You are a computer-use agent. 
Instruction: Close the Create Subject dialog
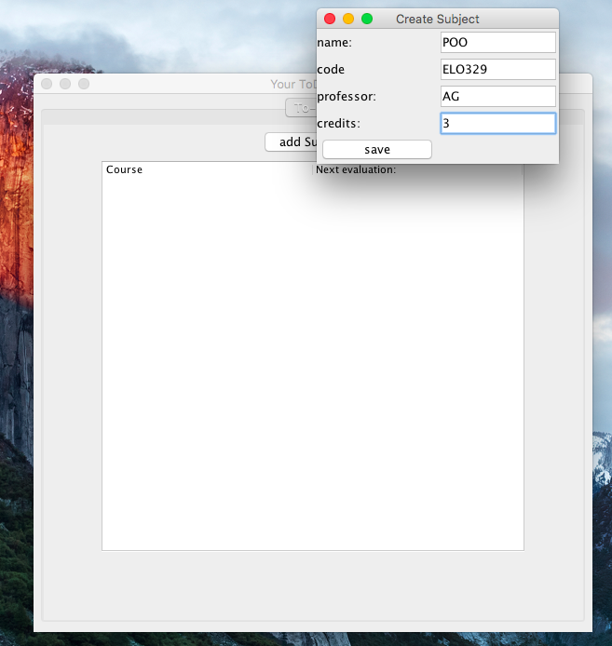point(330,19)
